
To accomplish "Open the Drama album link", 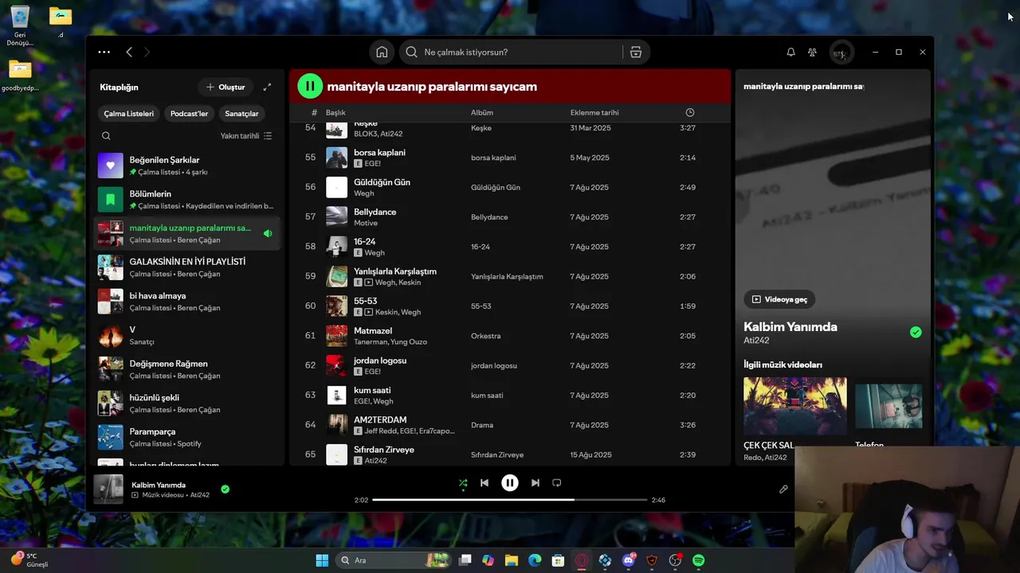I will point(482,425).
